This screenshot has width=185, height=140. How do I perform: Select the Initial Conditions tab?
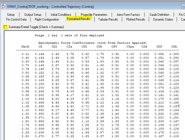point(61,15)
